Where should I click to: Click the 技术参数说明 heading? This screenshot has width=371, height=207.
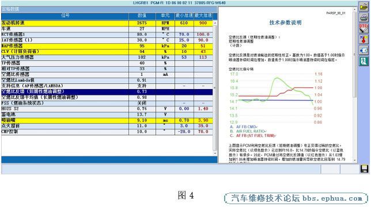pyautogui.click(x=285, y=22)
